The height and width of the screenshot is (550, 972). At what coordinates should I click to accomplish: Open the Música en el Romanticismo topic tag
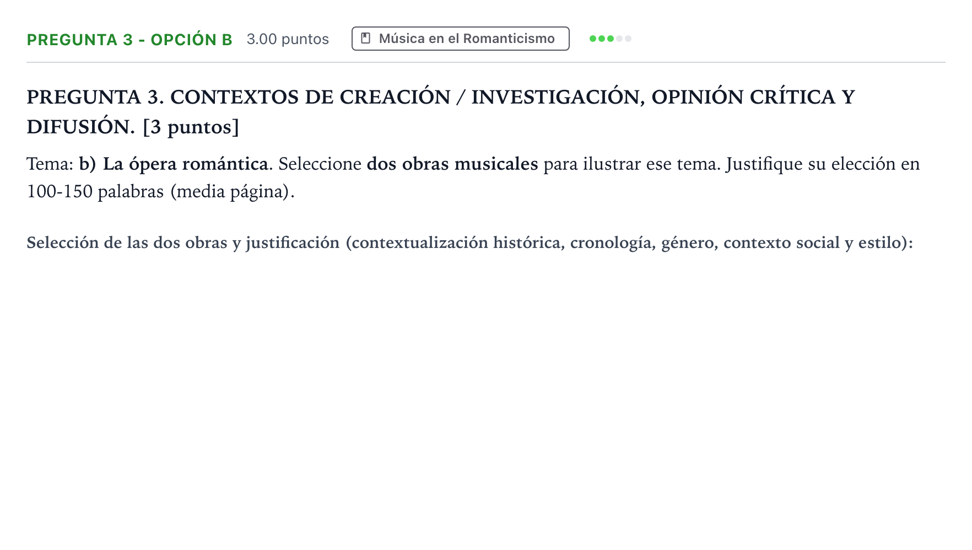pos(460,39)
